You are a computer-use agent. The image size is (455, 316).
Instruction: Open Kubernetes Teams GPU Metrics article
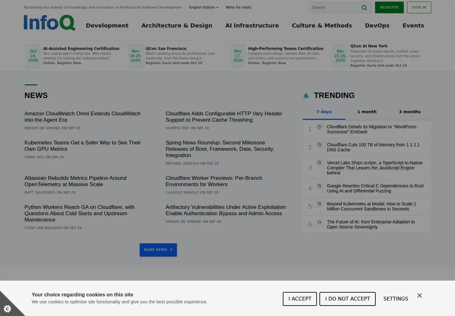82,146
